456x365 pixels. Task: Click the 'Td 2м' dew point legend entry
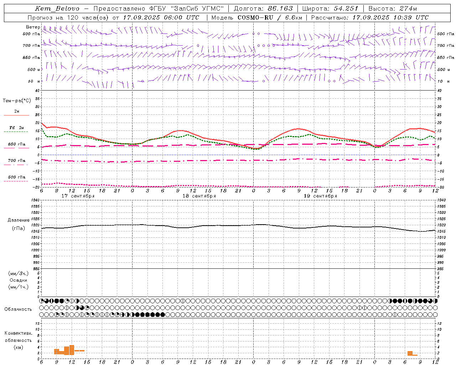coord(16,128)
